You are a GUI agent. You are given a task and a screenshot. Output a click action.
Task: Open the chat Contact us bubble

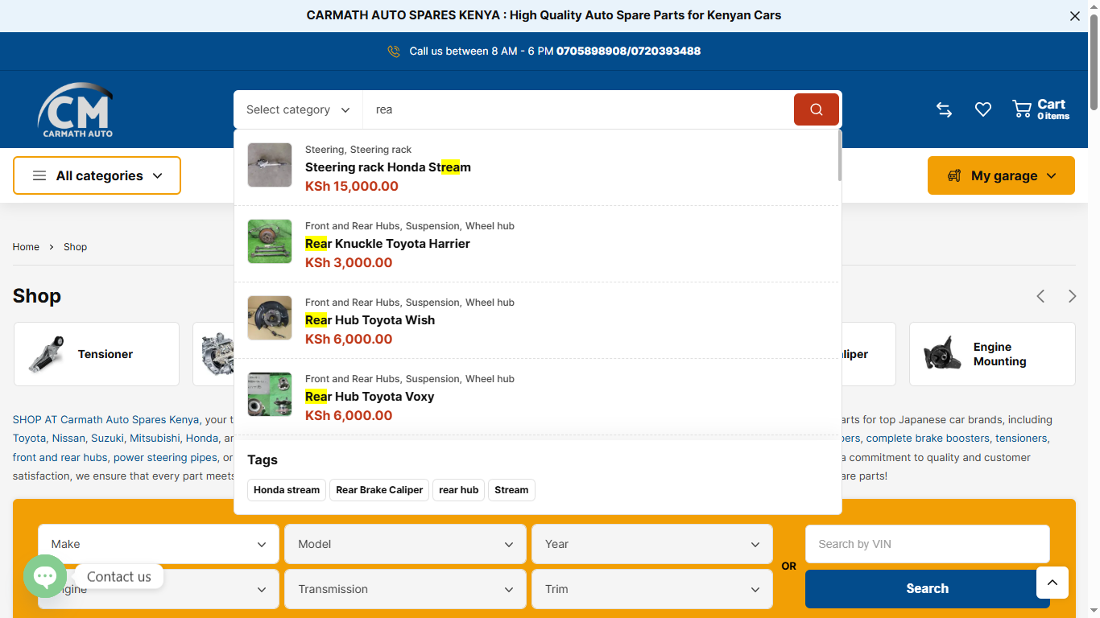click(x=45, y=576)
